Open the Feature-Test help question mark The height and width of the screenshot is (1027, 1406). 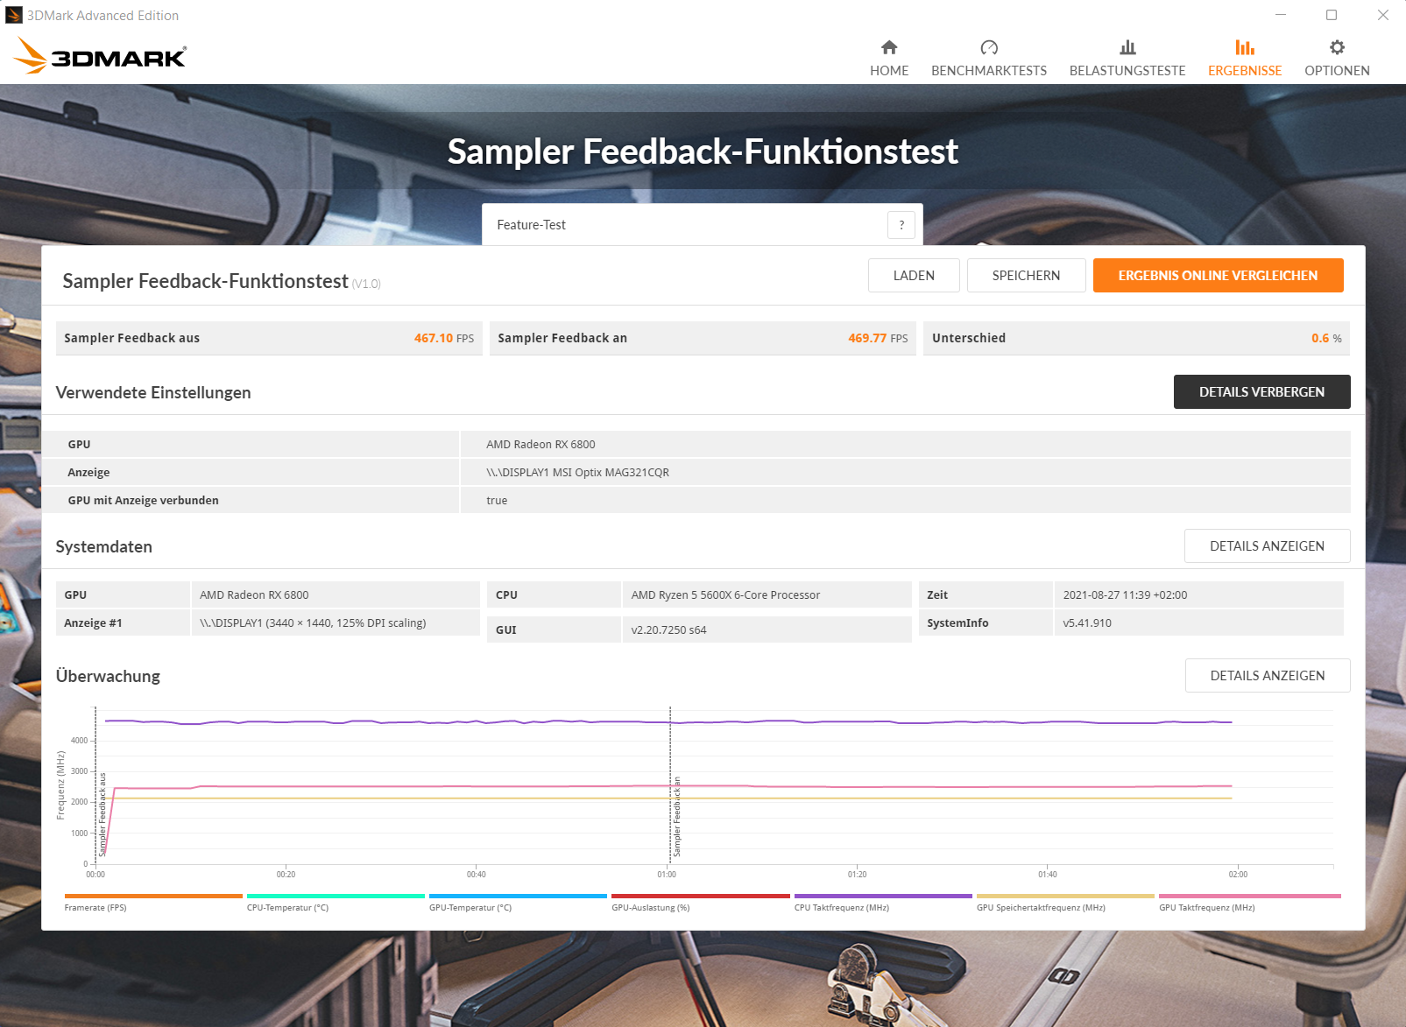coord(901,225)
